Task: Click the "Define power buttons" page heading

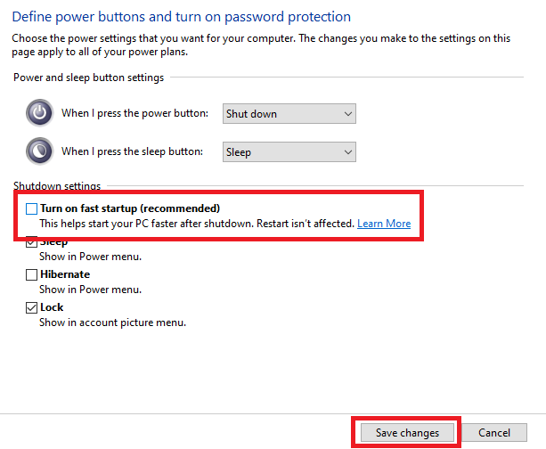Action: 182,17
